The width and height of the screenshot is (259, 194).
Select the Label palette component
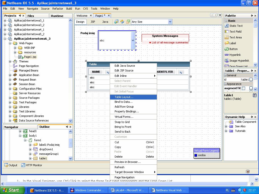(232, 43)
